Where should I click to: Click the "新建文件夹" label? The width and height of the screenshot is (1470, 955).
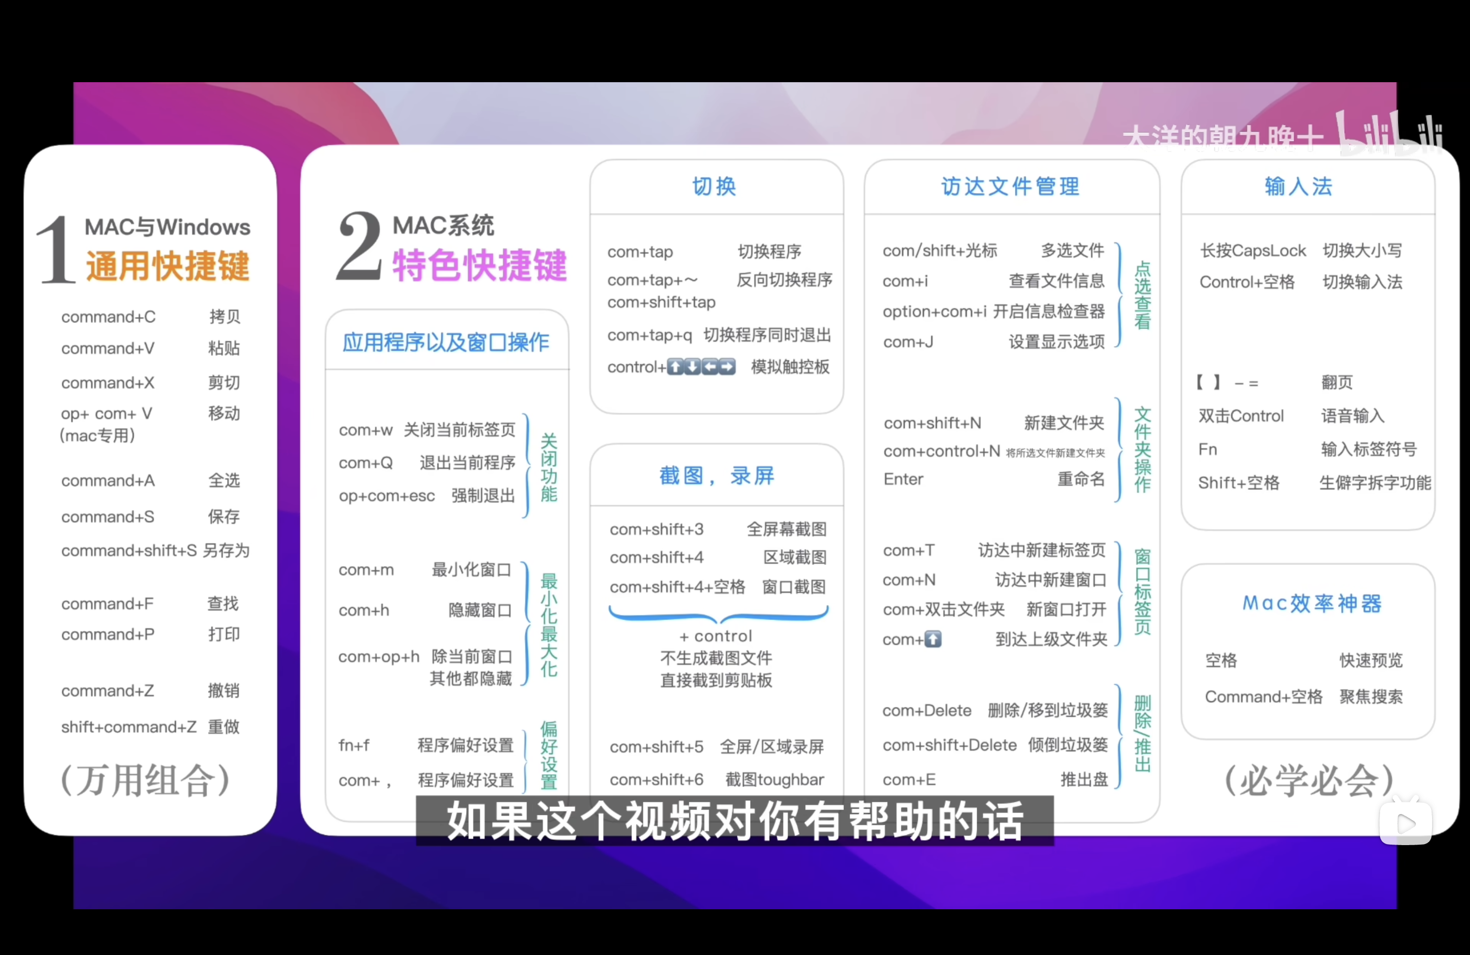1064,423
